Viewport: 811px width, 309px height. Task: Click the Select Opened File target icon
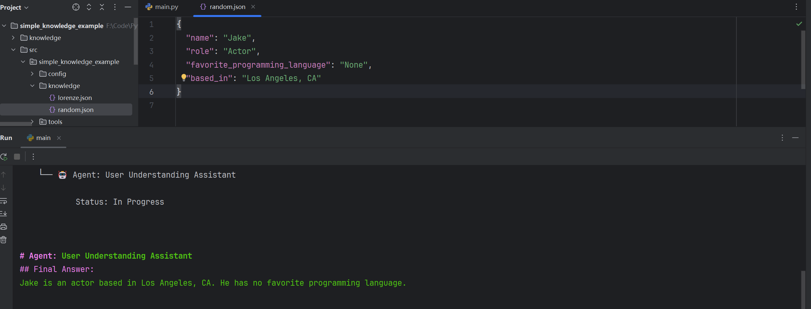pos(76,7)
